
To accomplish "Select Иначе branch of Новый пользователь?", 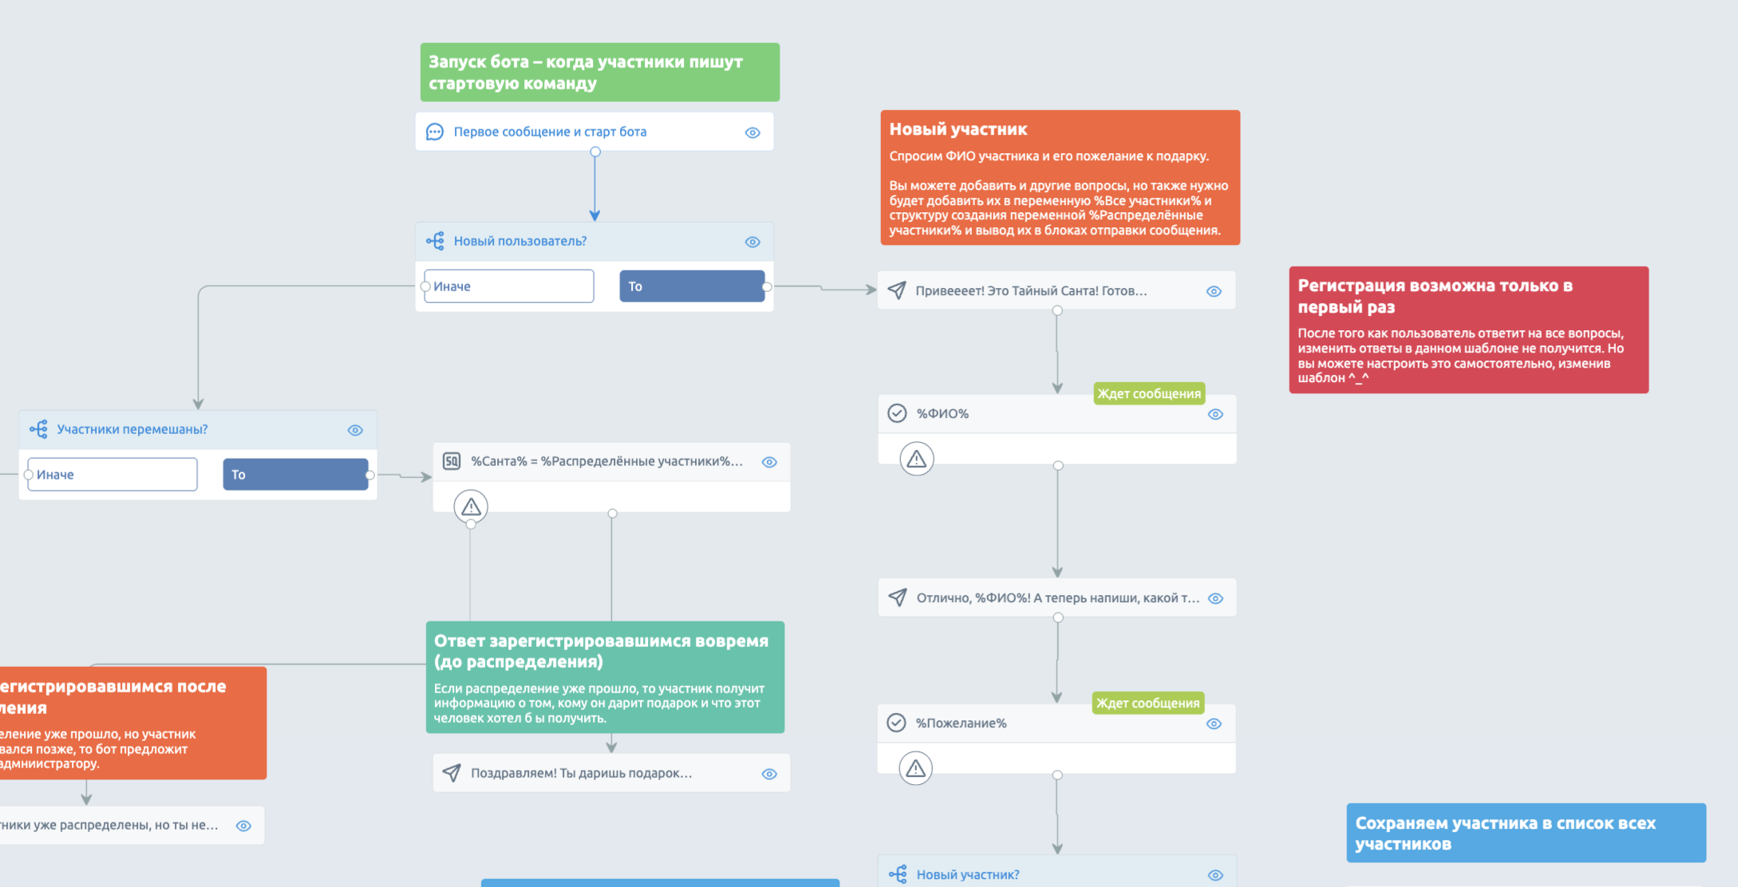I will pyautogui.click(x=509, y=286).
